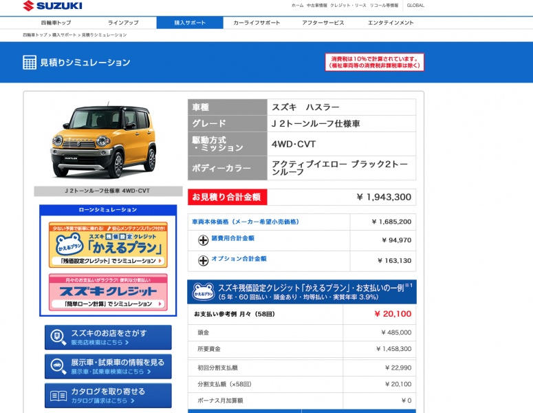533x413 pixels.
Task: Click the total amount ¥ 1,943,300
Action: tap(384, 197)
